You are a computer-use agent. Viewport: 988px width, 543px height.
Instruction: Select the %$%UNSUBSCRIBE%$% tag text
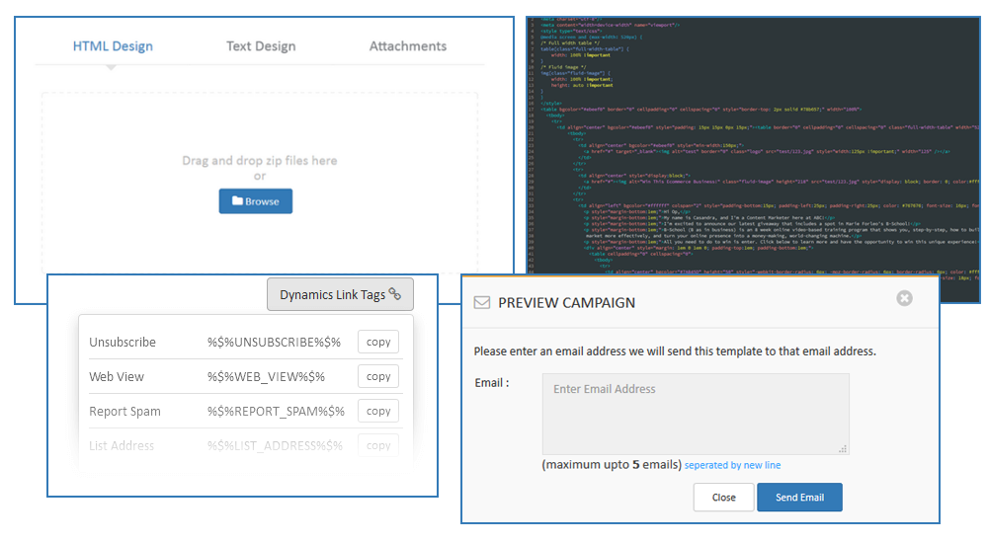(274, 342)
